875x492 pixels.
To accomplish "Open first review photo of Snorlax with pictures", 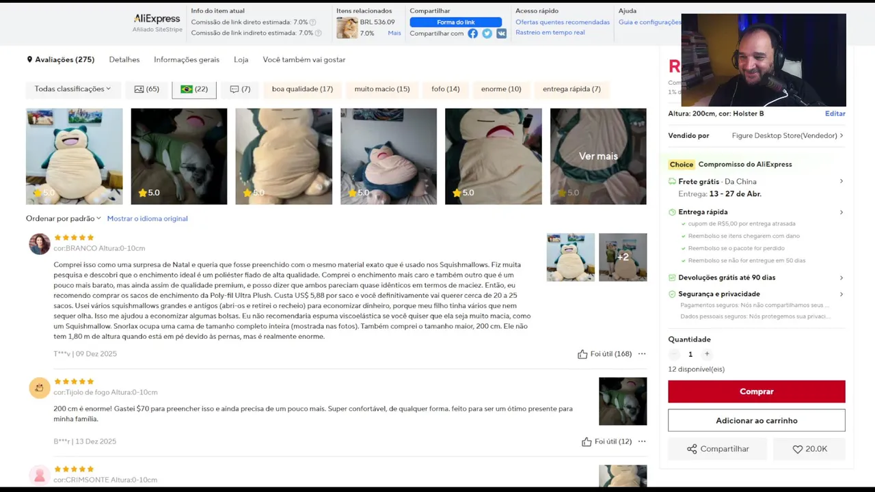I will 75,156.
